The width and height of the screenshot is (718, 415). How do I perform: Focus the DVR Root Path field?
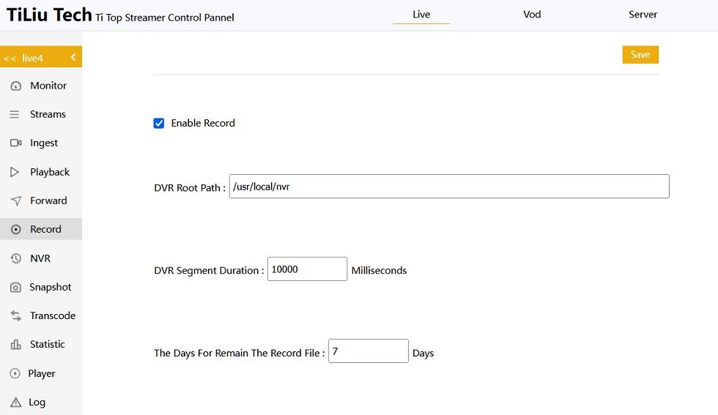click(449, 186)
